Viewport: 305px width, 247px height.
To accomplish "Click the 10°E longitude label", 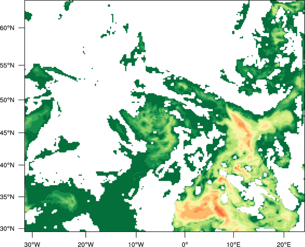I will tap(234, 244).
